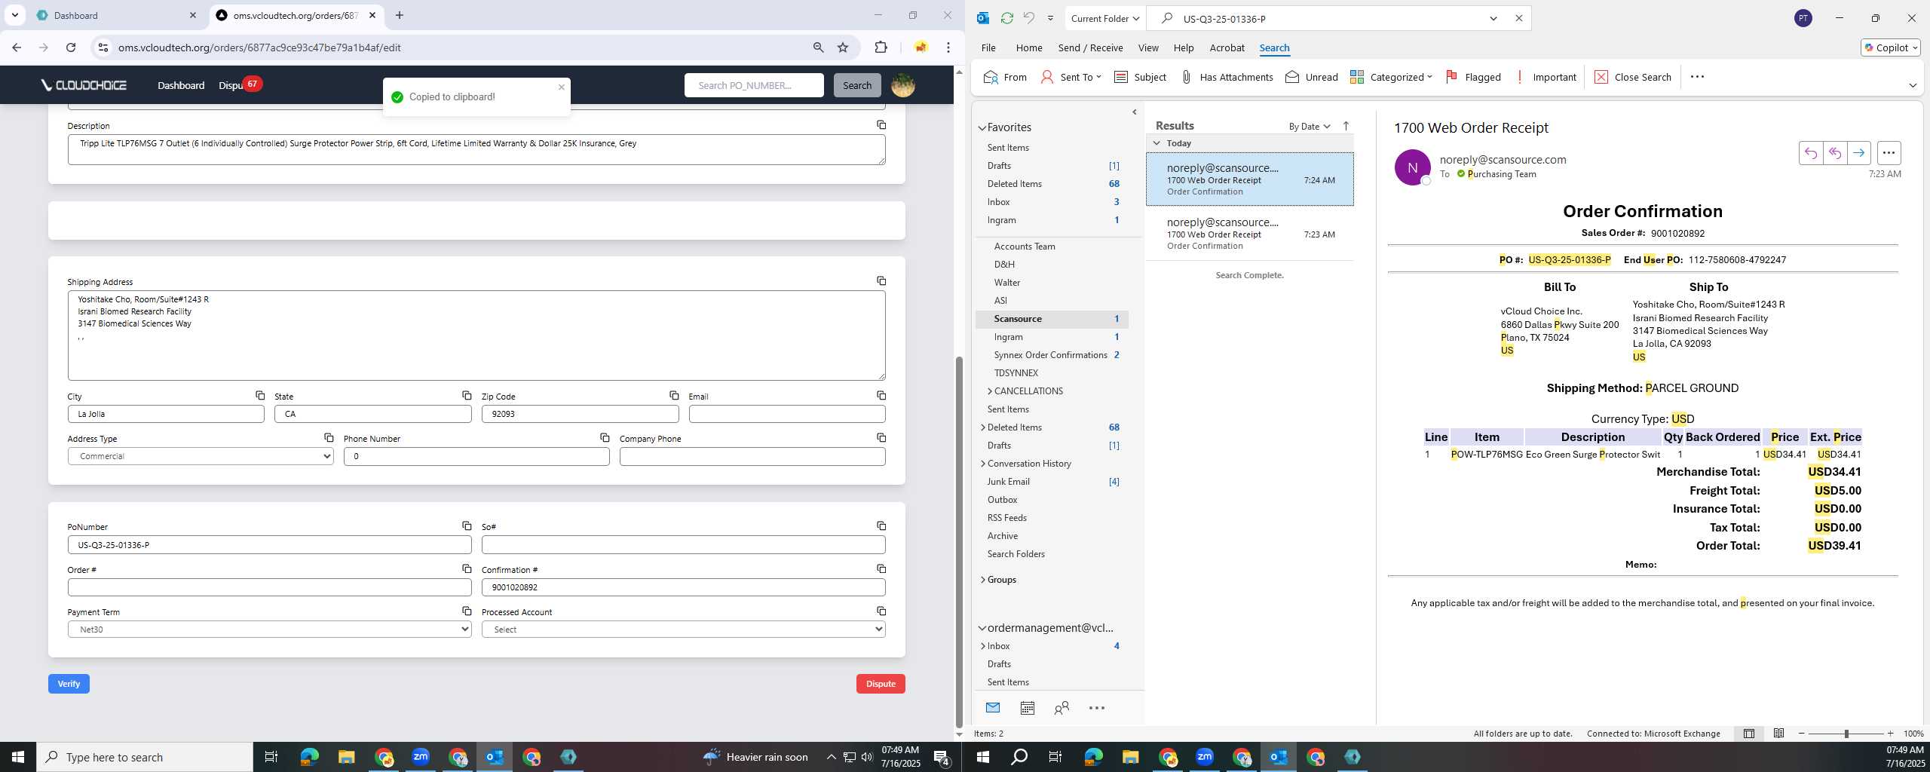Click the red Dispute button
Image resolution: width=1930 pixels, height=772 pixels.
880,684
